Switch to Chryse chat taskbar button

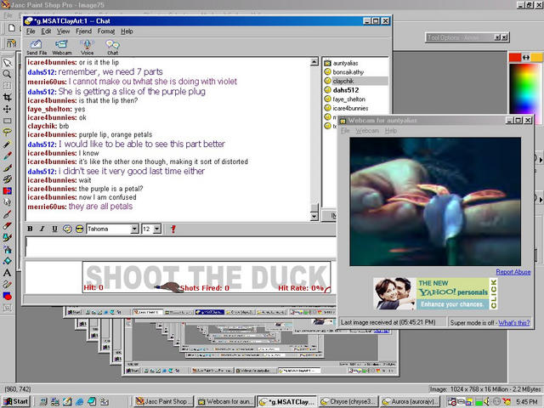pyautogui.click(x=348, y=401)
